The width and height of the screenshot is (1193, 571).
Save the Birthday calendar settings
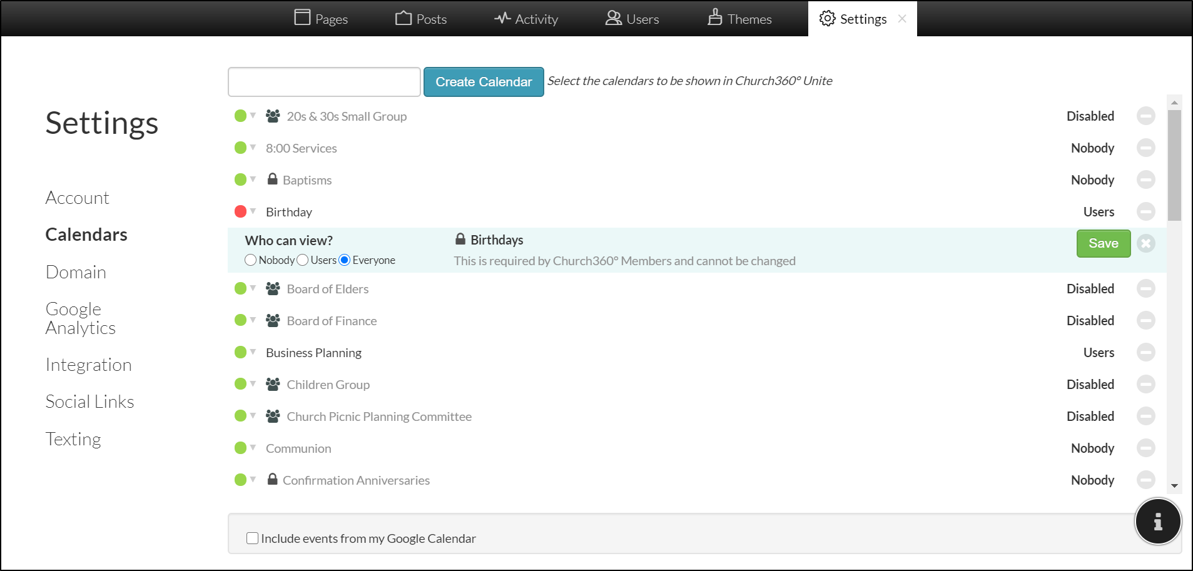1103,243
